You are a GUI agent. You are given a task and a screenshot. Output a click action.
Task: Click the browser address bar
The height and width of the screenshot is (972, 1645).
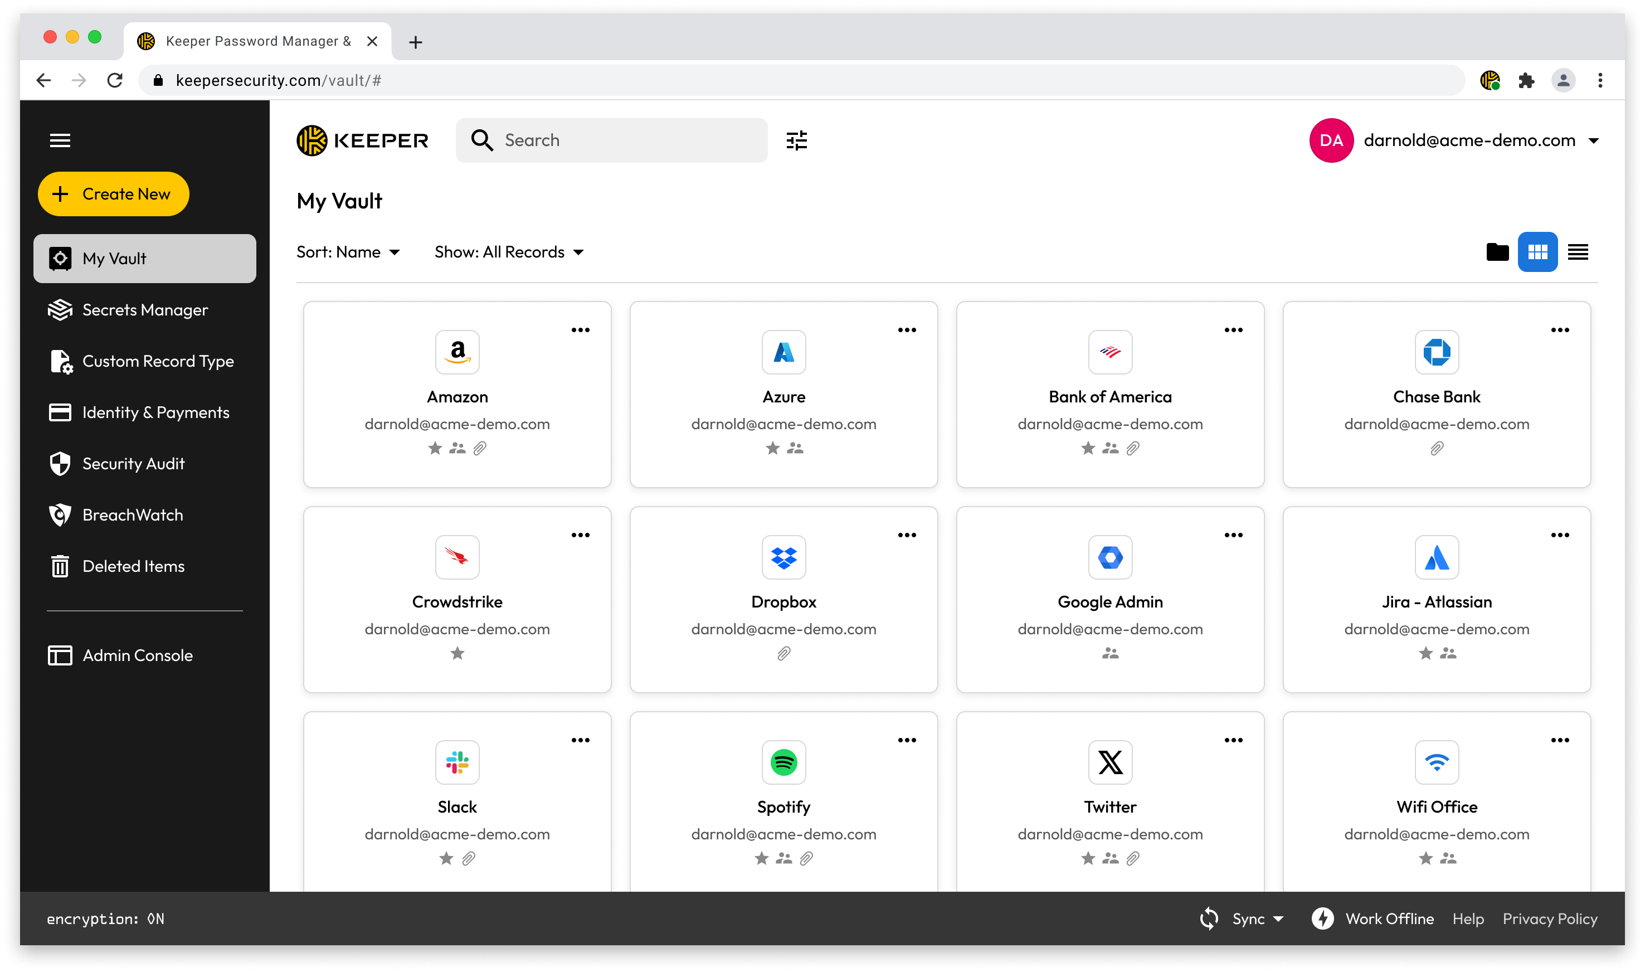coord(801,80)
